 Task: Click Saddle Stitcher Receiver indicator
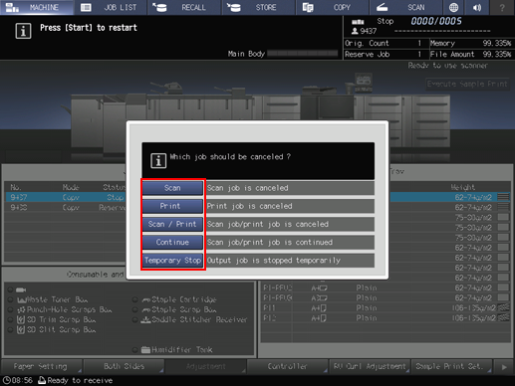click(134, 320)
